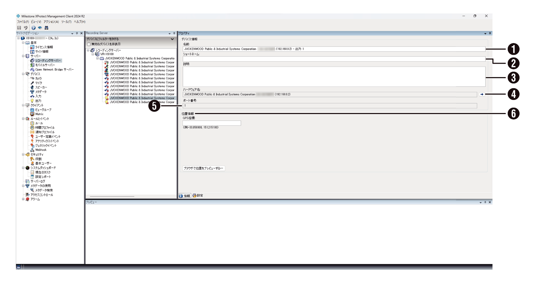Collapse the デバイスにフィルターをかける section chevron
Image resolution: width=536 pixels, height=283 pixels.
(x=173, y=39)
